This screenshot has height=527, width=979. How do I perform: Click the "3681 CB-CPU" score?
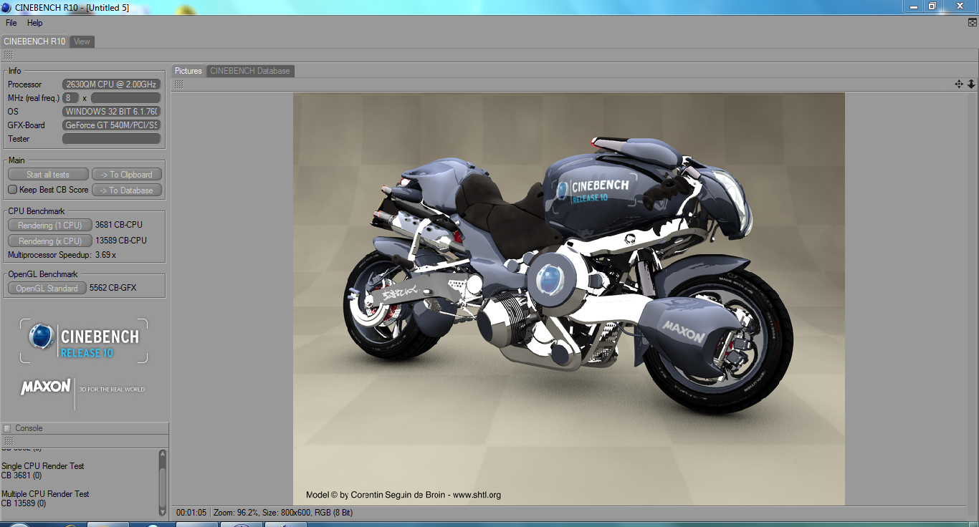pyautogui.click(x=119, y=226)
